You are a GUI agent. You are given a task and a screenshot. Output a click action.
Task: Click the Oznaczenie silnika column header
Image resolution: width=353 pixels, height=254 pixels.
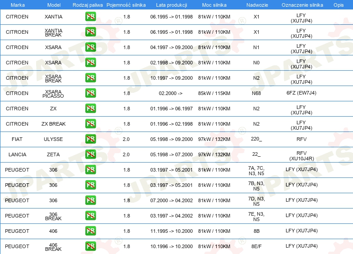tap(302, 5)
